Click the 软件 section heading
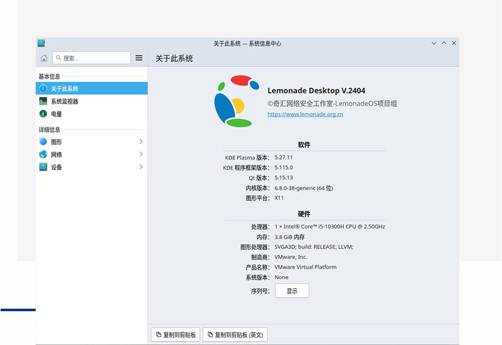The height and width of the screenshot is (345, 502). pyautogui.click(x=304, y=145)
